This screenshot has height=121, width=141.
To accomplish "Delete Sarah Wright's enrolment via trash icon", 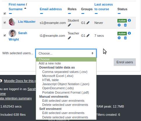I will coord(125,38).
